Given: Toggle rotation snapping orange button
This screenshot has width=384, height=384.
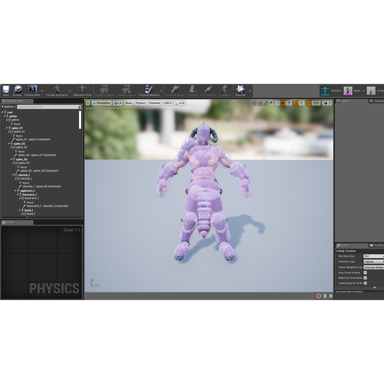Looking at the screenshot, I should (296, 103).
